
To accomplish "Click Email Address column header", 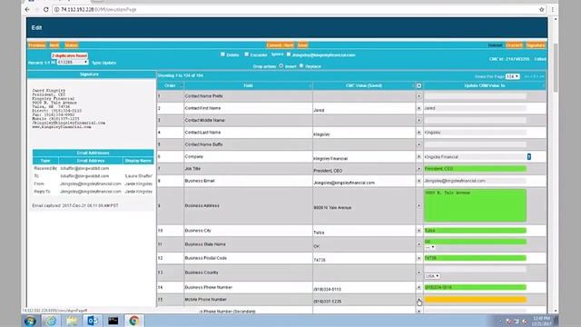I will pyautogui.click(x=91, y=161).
